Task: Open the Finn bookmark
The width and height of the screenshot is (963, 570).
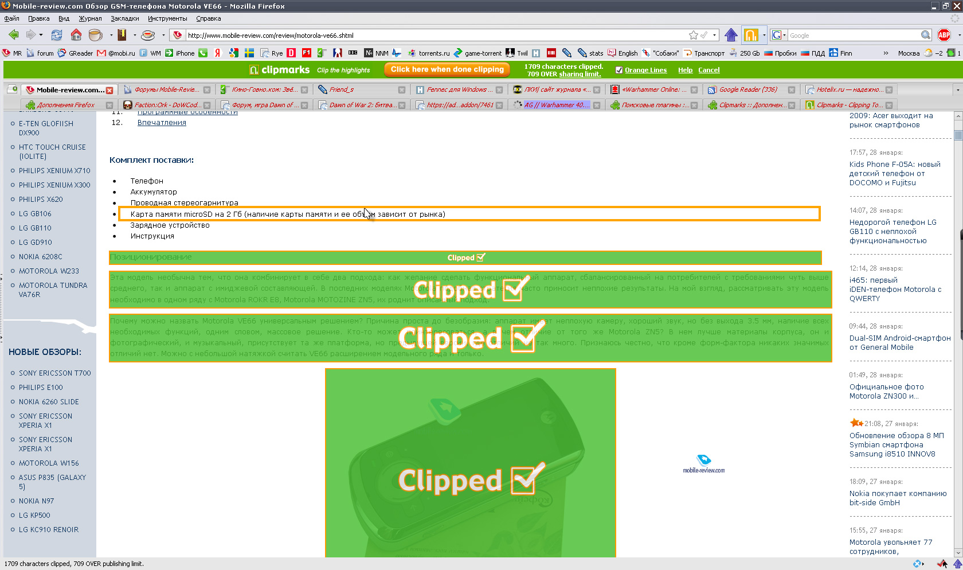Action: tap(840, 53)
